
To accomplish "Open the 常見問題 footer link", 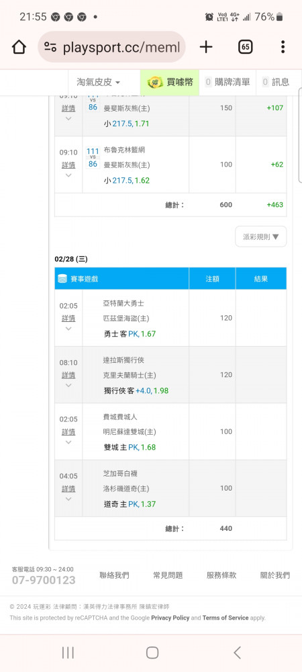I will click(168, 576).
